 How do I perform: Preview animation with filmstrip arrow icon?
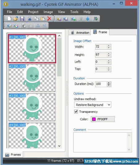tap(96, 19)
